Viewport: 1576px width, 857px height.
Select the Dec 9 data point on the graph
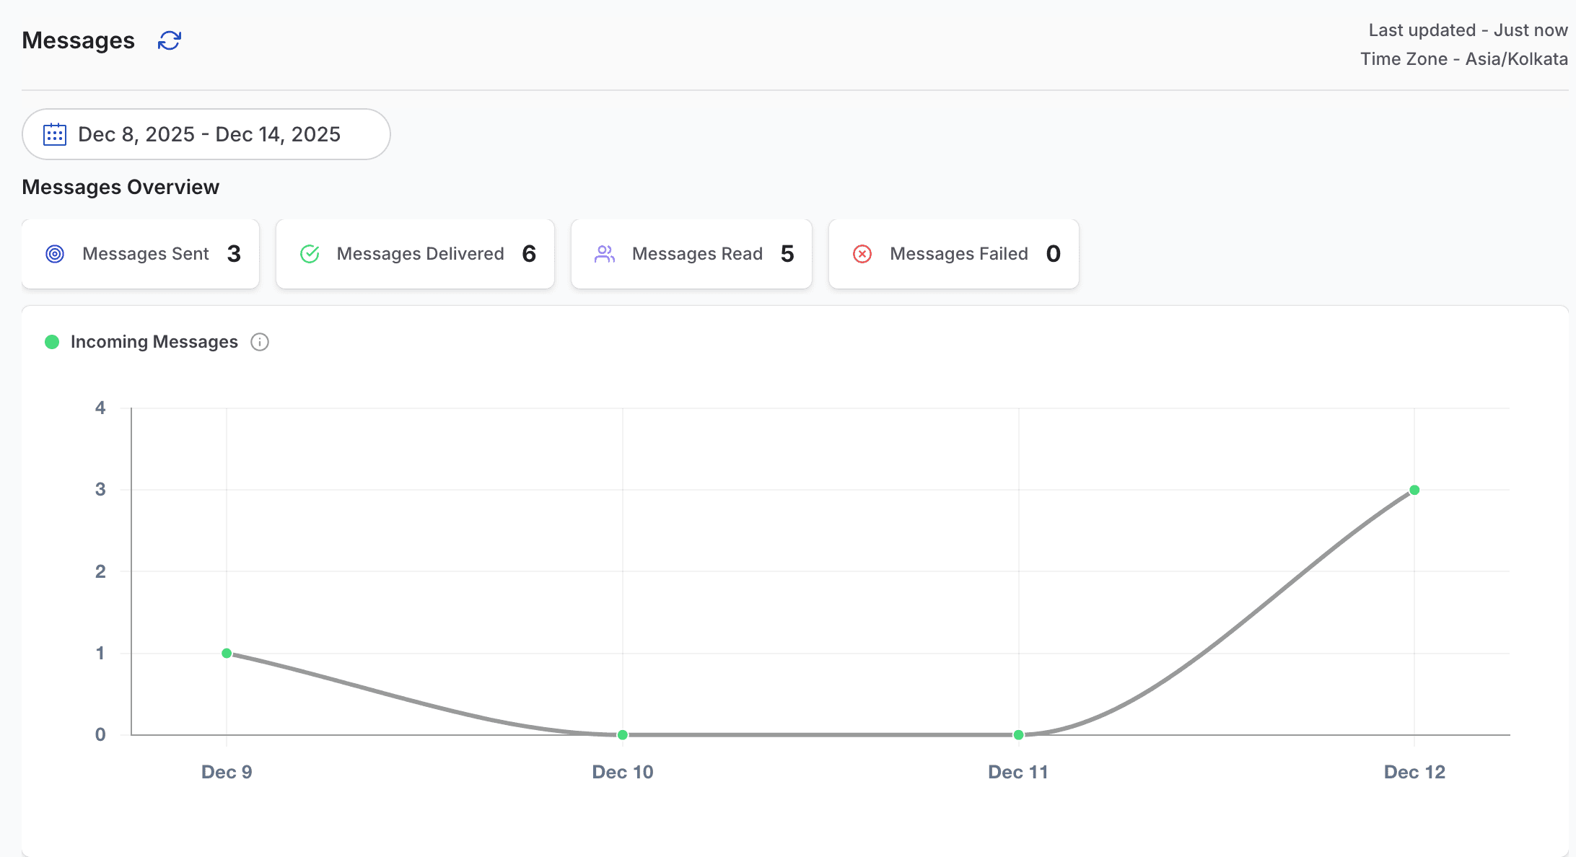226,653
